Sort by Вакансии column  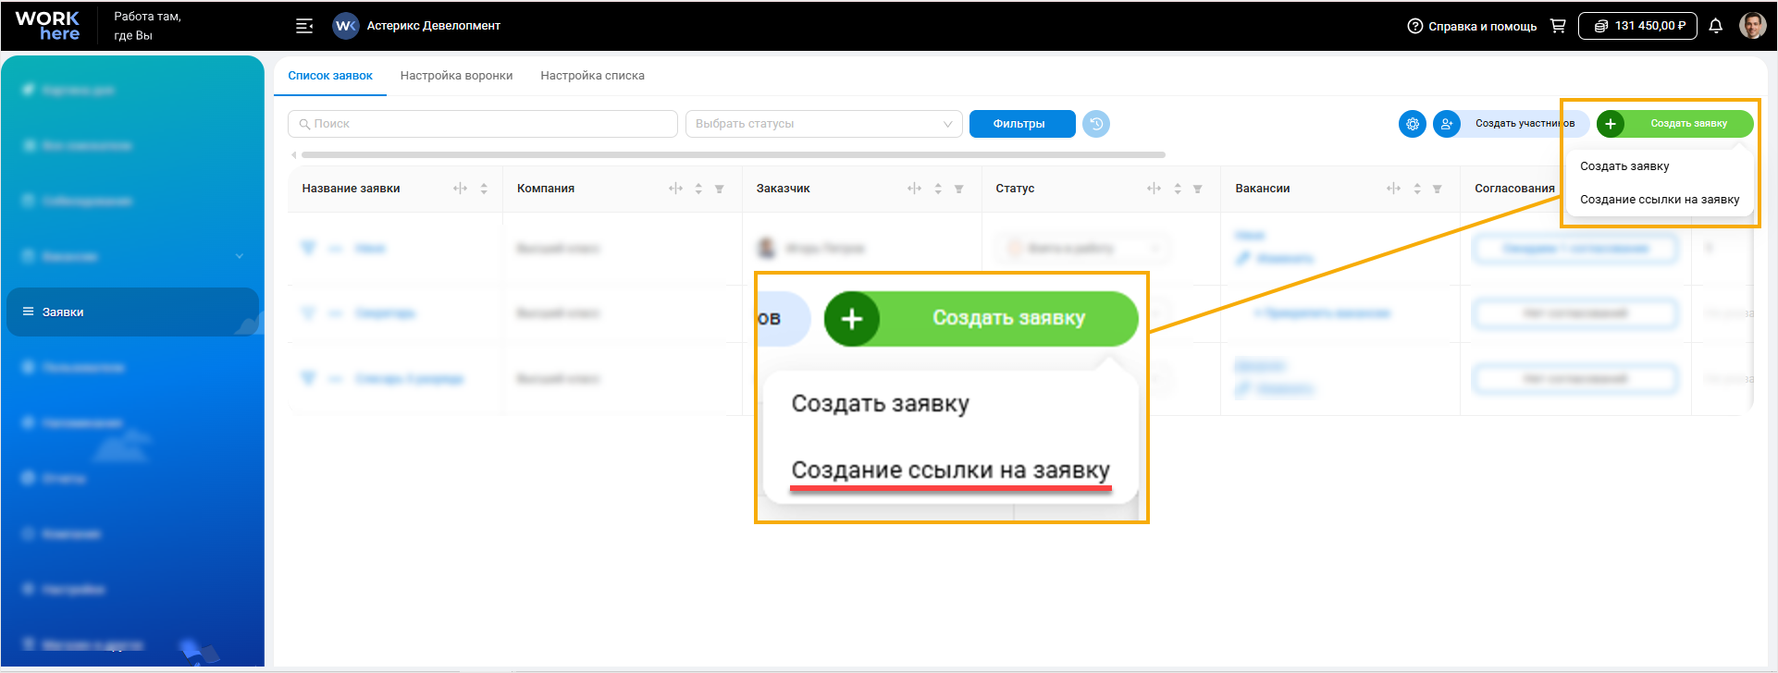(x=1417, y=189)
